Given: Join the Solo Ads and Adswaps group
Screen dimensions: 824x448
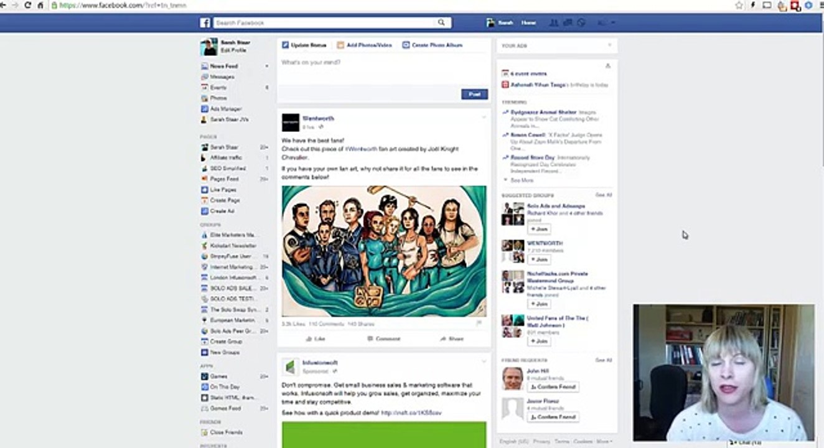Looking at the screenshot, I should click(x=539, y=229).
